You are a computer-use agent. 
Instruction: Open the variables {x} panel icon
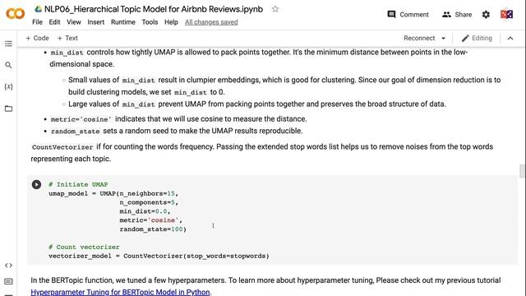coord(8,86)
